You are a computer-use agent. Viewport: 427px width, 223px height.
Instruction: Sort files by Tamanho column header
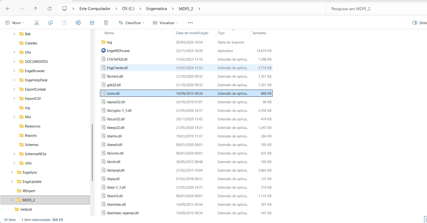[259, 33]
